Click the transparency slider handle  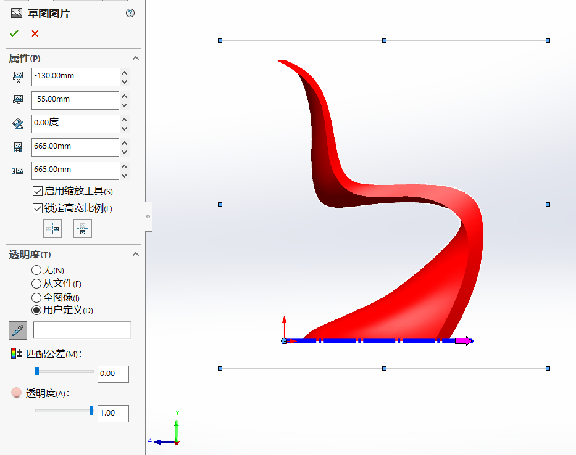click(91, 411)
